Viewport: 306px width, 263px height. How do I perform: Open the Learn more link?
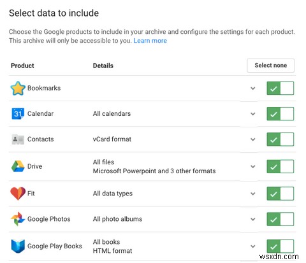tap(150, 41)
